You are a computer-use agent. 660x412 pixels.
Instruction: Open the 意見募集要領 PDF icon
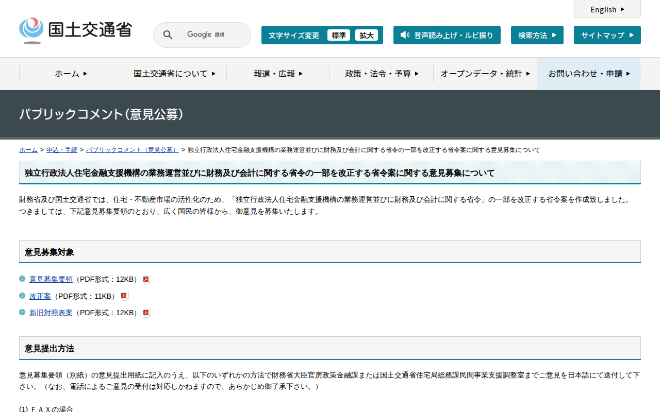146,279
